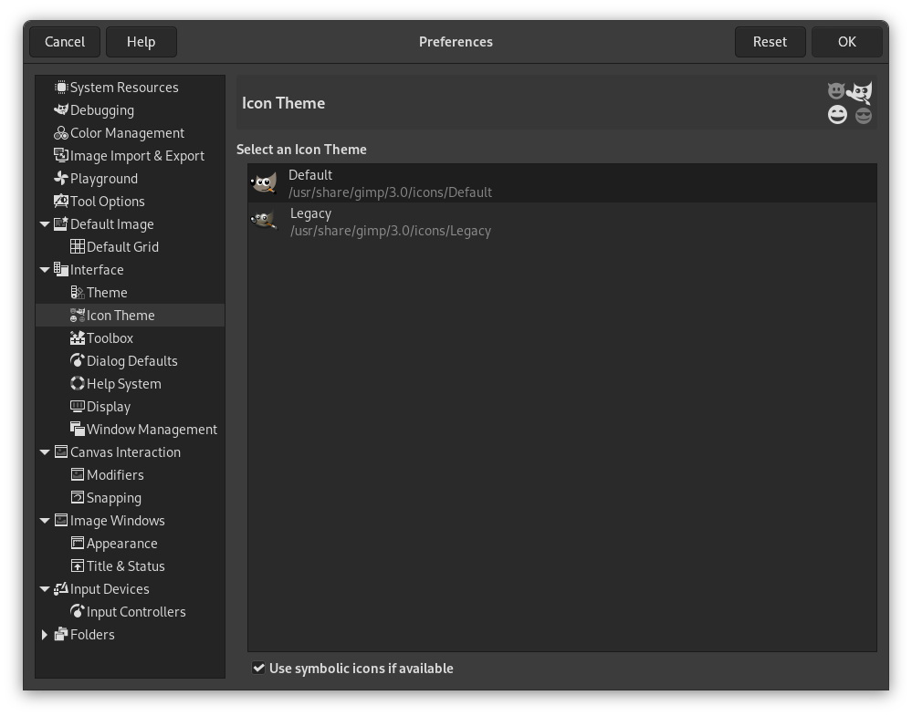The height and width of the screenshot is (716, 912).
Task: Collapse the Input Devices section
Action: pyautogui.click(x=45, y=588)
